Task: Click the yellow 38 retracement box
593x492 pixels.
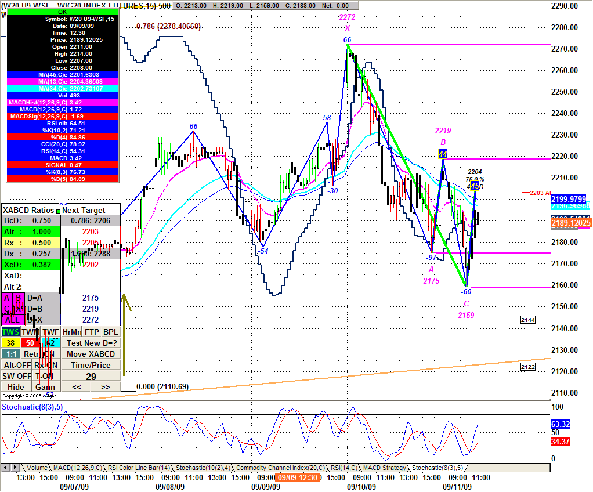Action: pyautogui.click(x=10, y=343)
